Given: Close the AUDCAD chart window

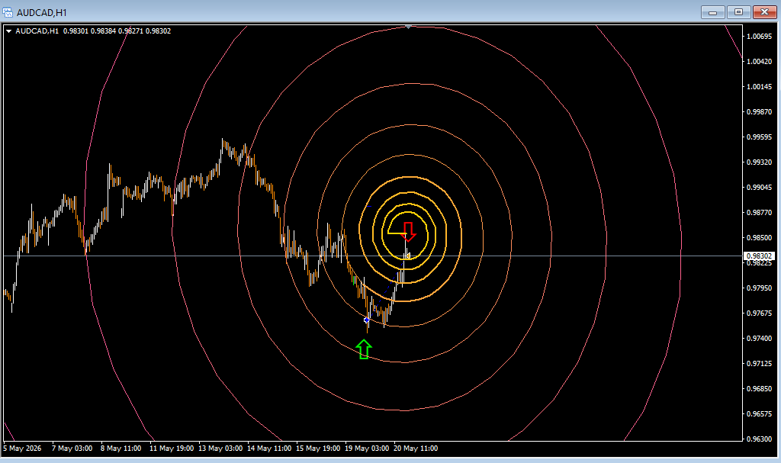Looking at the screenshot, I should 764,12.
